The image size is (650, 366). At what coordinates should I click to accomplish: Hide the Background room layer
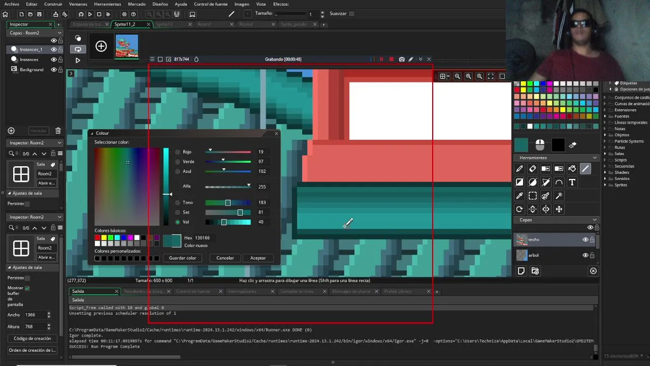53,70
